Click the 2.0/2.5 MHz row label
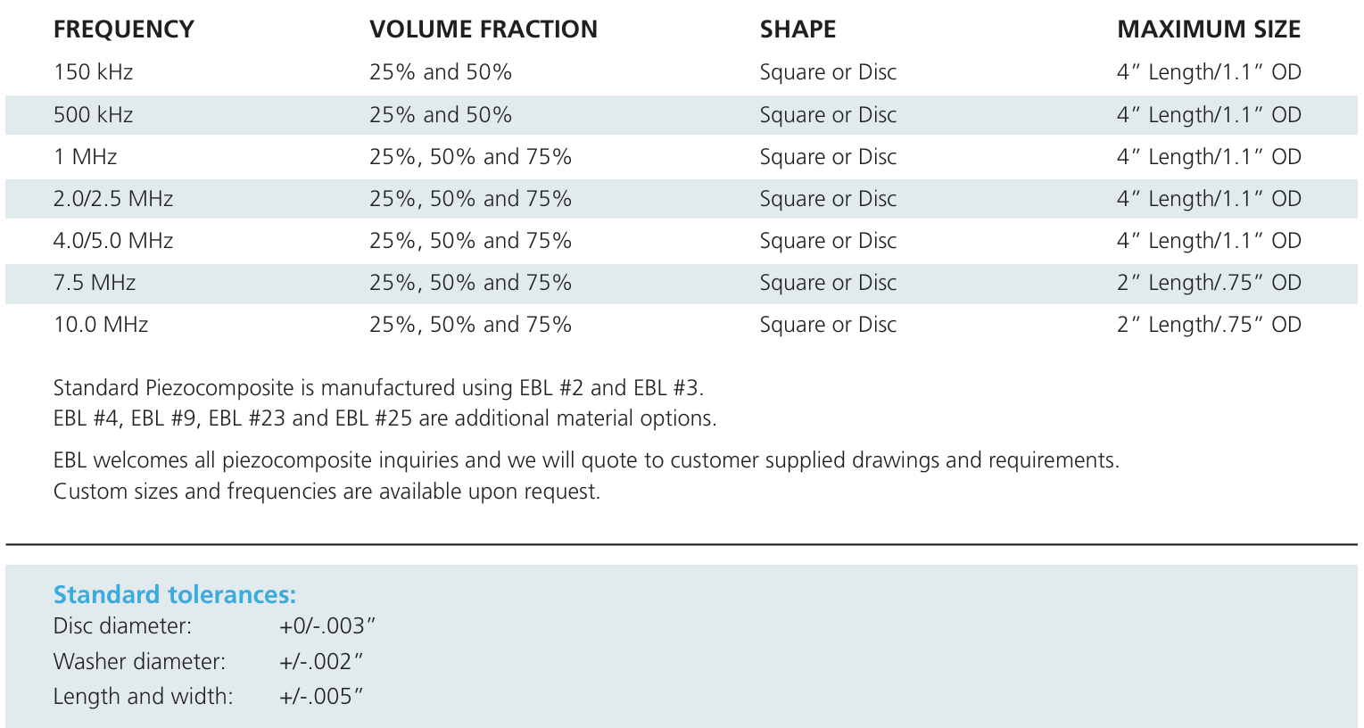 click(113, 199)
